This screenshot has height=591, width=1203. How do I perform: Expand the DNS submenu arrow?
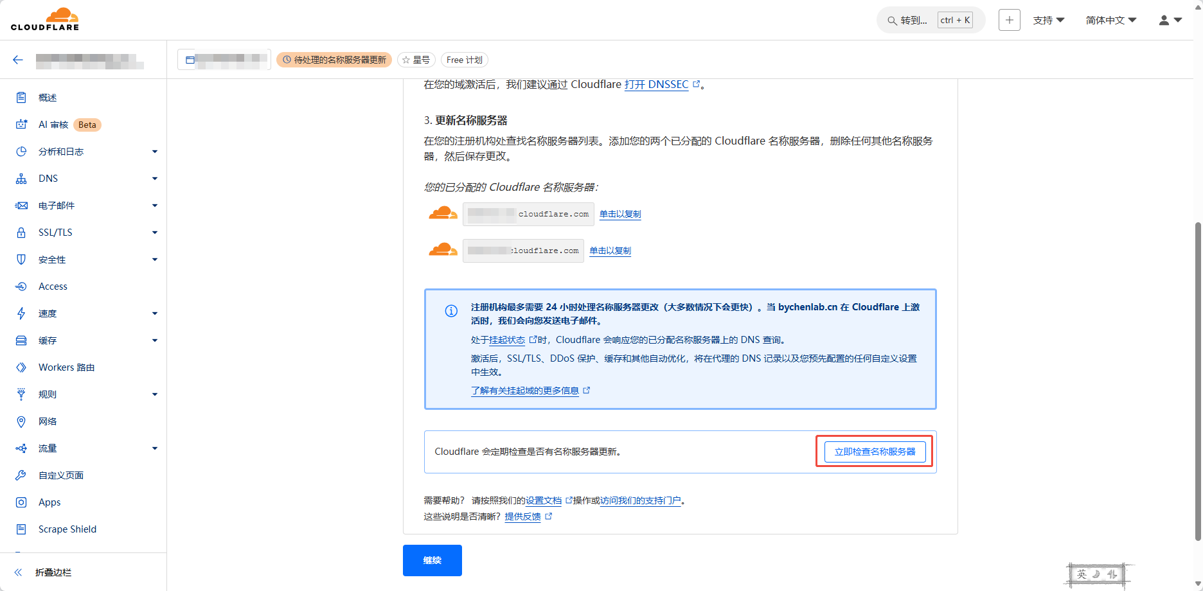(155, 179)
